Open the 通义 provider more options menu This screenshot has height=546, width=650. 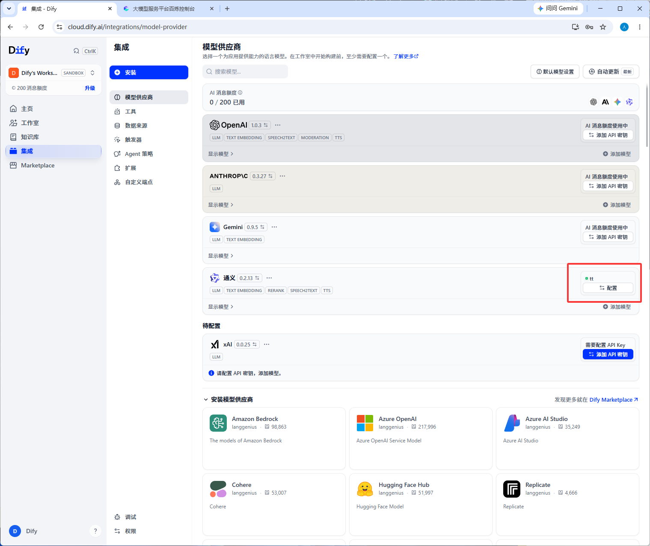[x=269, y=278]
